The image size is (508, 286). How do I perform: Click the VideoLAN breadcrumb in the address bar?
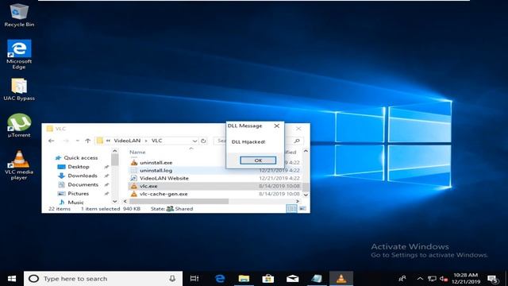127,141
